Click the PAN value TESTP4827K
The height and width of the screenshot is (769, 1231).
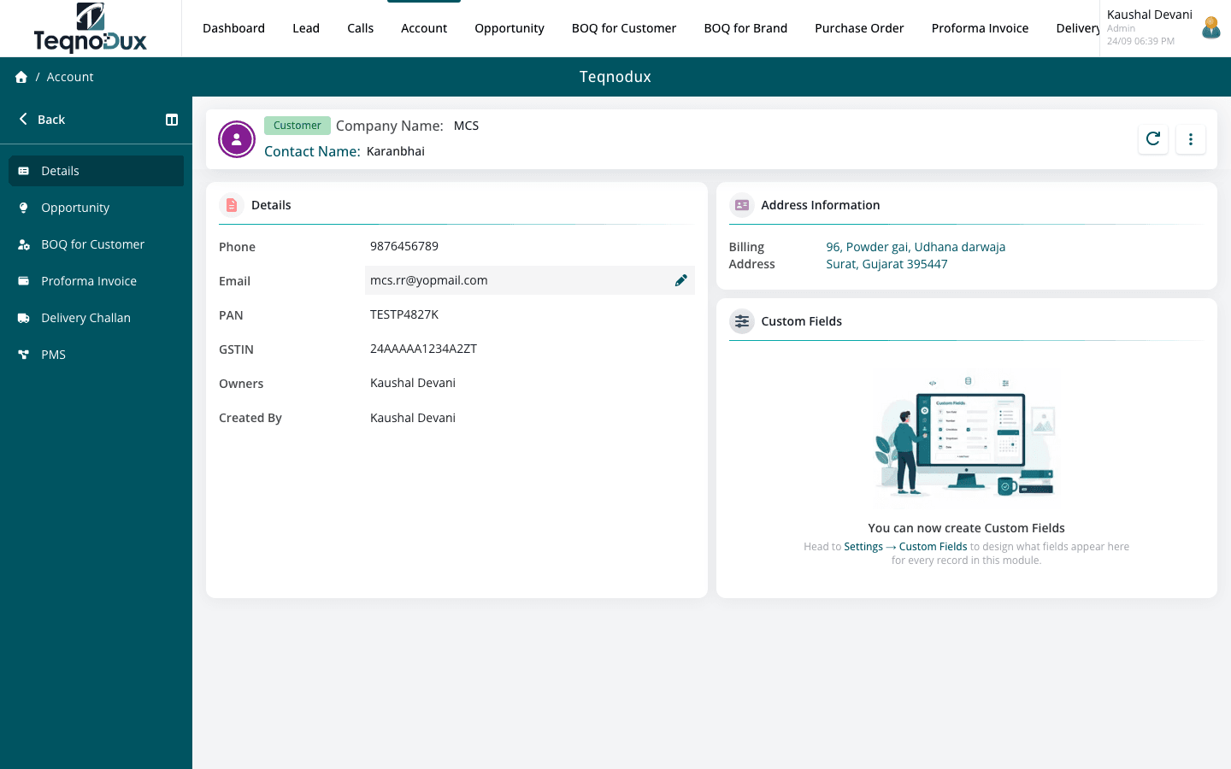point(404,314)
